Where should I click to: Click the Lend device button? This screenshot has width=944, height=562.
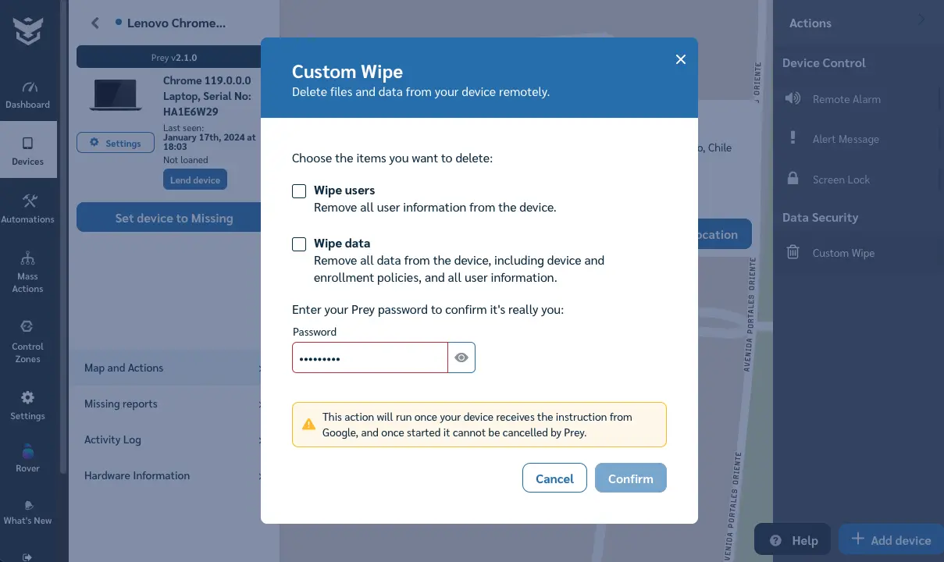point(195,180)
